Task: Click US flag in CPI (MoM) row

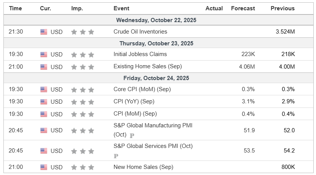Action: pyautogui.click(x=44, y=114)
